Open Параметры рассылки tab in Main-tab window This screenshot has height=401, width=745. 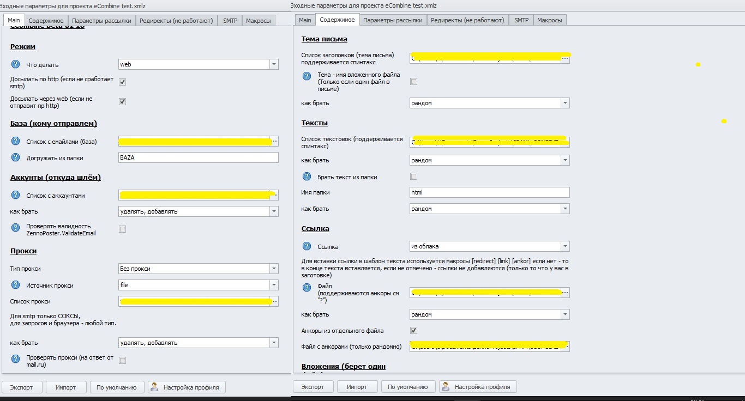click(x=102, y=21)
